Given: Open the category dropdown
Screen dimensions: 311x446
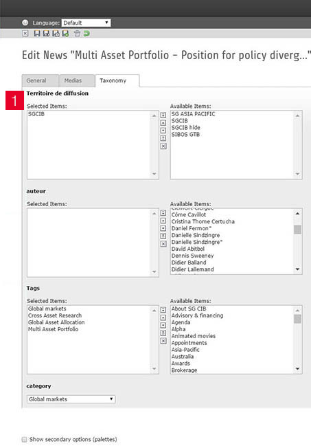Looking at the screenshot, I should coord(71,399).
